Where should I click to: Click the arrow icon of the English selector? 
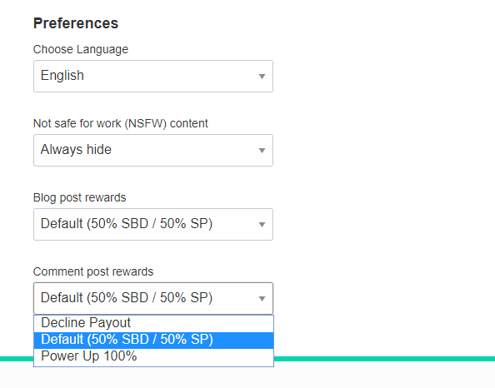tap(262, 77)
